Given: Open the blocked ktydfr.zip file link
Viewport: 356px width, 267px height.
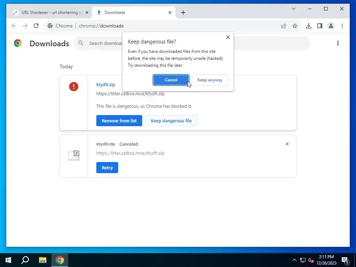Looking at the screenshot, I should click(106, 84).
